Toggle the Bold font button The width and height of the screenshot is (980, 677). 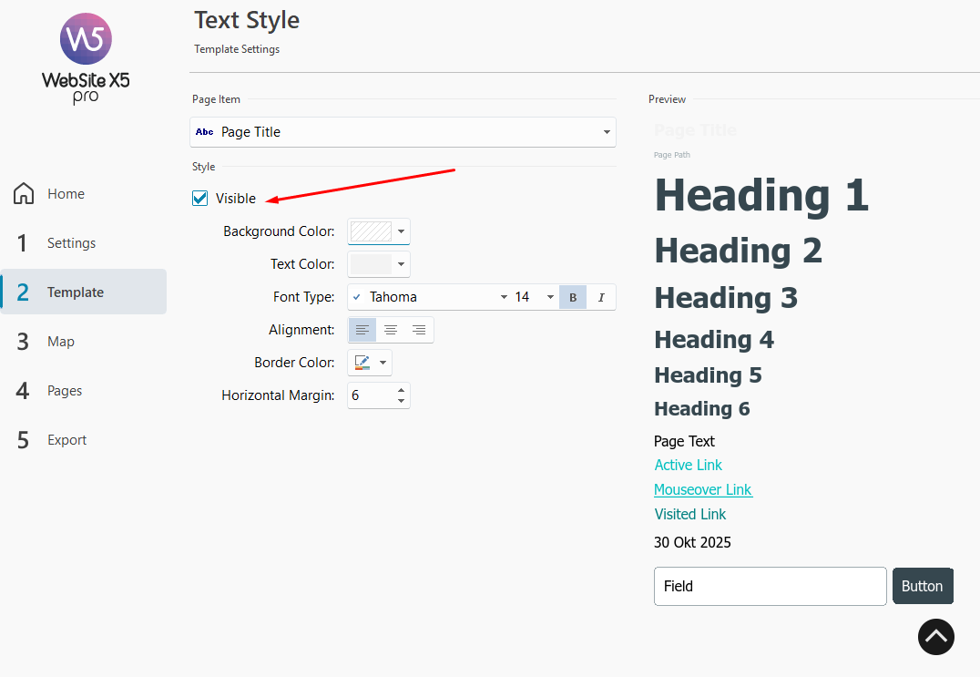click(573, 297)
